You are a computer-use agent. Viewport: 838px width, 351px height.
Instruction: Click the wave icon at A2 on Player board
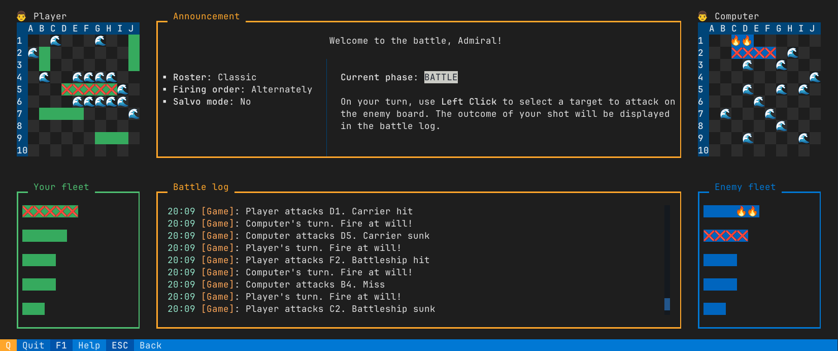(33, 53)
